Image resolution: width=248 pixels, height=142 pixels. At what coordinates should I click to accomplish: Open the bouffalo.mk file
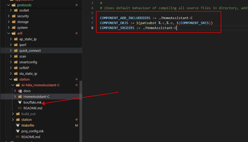[32, 102]
